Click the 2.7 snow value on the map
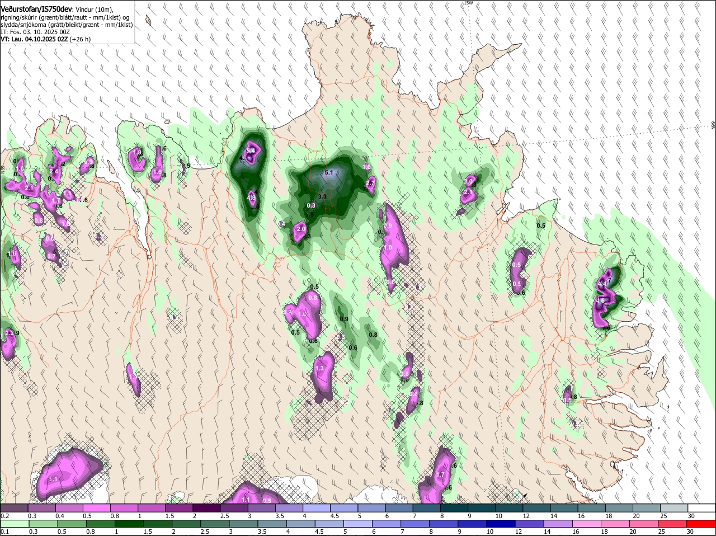Viewport: 716px width, 536px height. click(370, 183)
